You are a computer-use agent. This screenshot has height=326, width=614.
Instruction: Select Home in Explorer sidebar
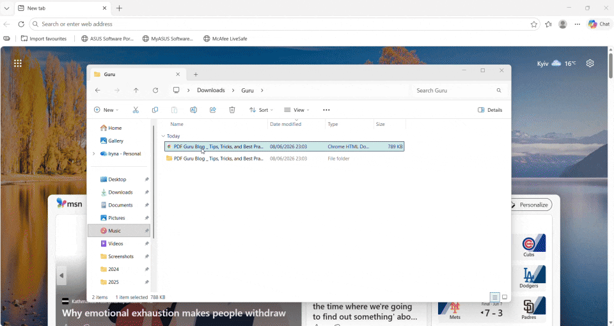pos(111,128)
